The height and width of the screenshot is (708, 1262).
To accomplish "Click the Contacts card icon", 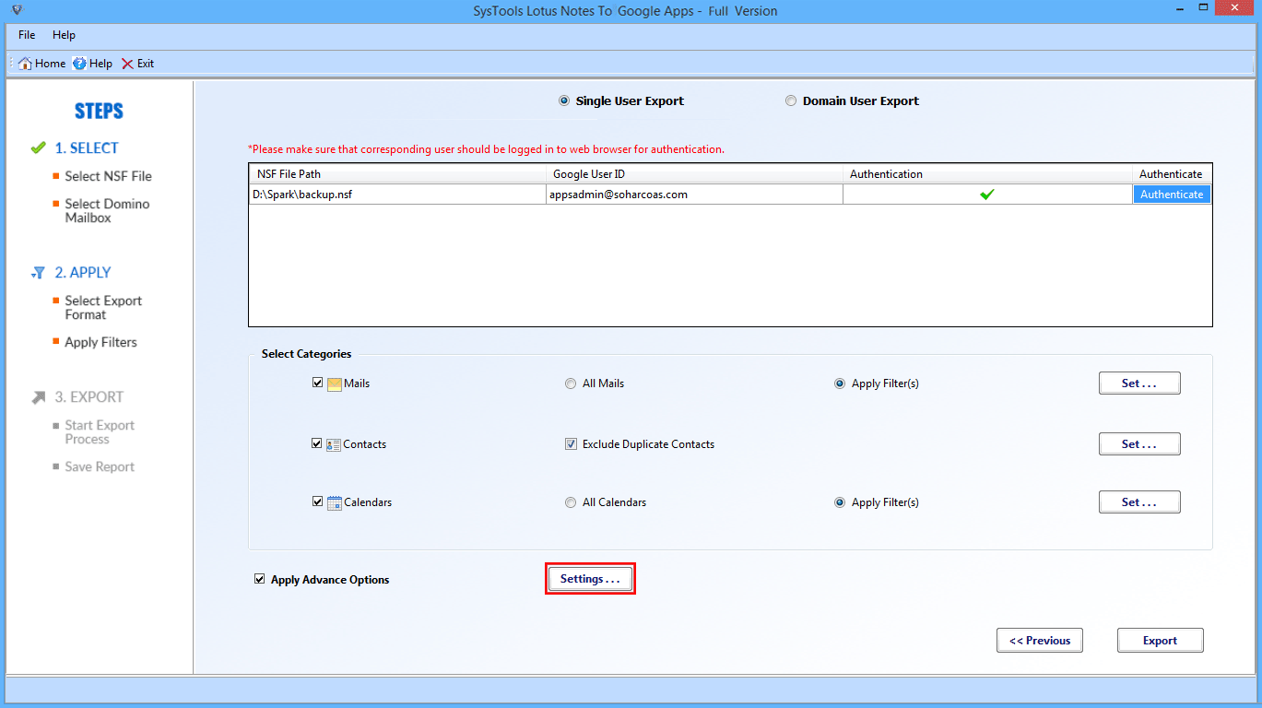I will click(x=334, y=444).
